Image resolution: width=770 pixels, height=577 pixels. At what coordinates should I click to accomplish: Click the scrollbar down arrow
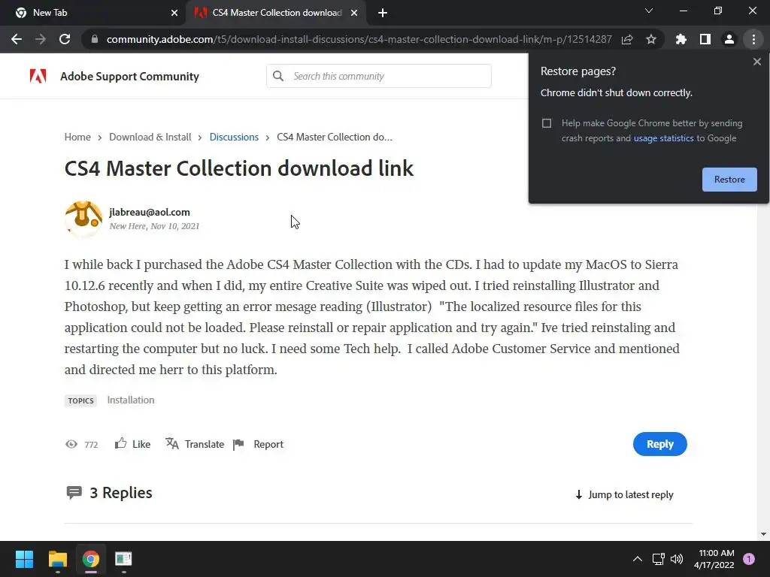[x=763, y=534]
